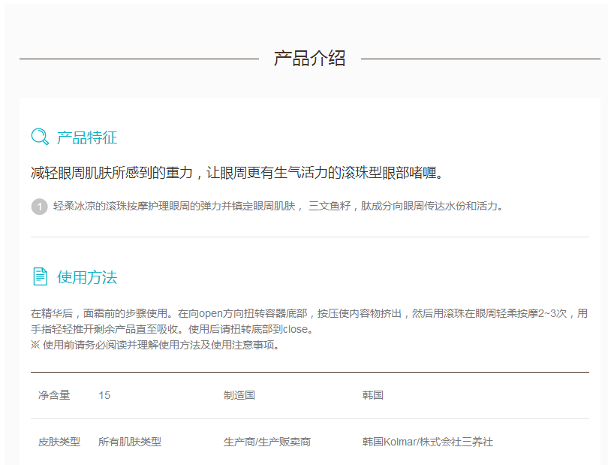Click the 产品特征 heading text
Screen dimensions: 608x465
click(87, 137)
